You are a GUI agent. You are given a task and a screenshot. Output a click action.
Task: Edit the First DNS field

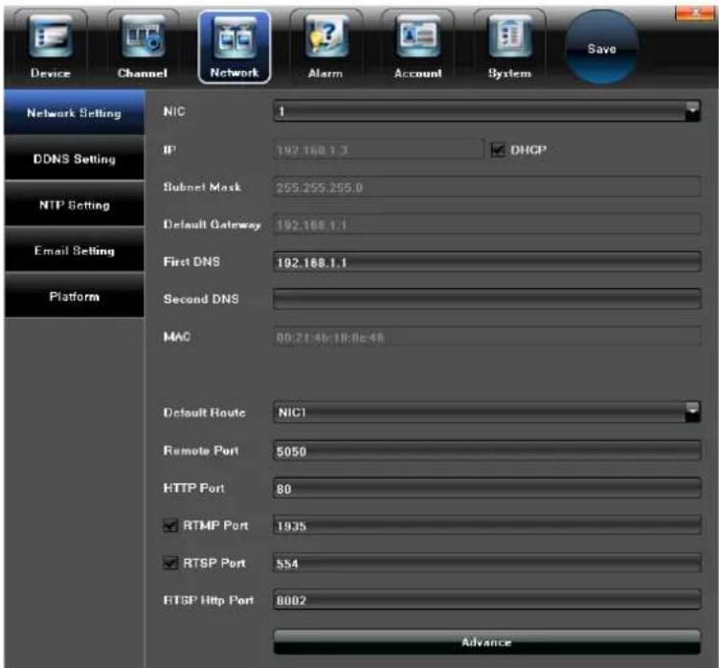pyautogui.click(x=487, y=262)
